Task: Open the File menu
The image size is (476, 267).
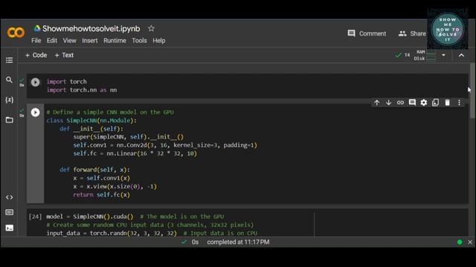Action: (x=36, y=41)
